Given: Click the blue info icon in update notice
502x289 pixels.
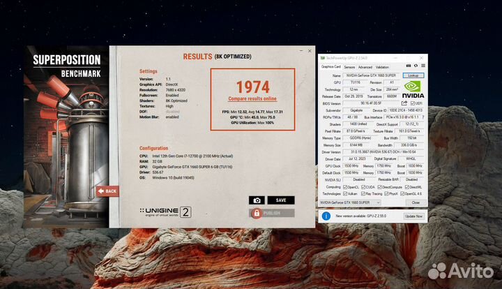Looking at the screenshot, I should click(x=326, y=216).
